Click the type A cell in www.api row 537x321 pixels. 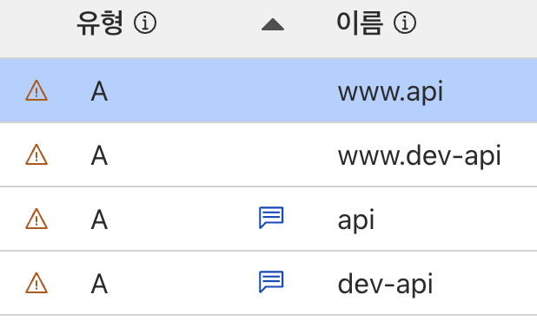click(x=99, y=92)
